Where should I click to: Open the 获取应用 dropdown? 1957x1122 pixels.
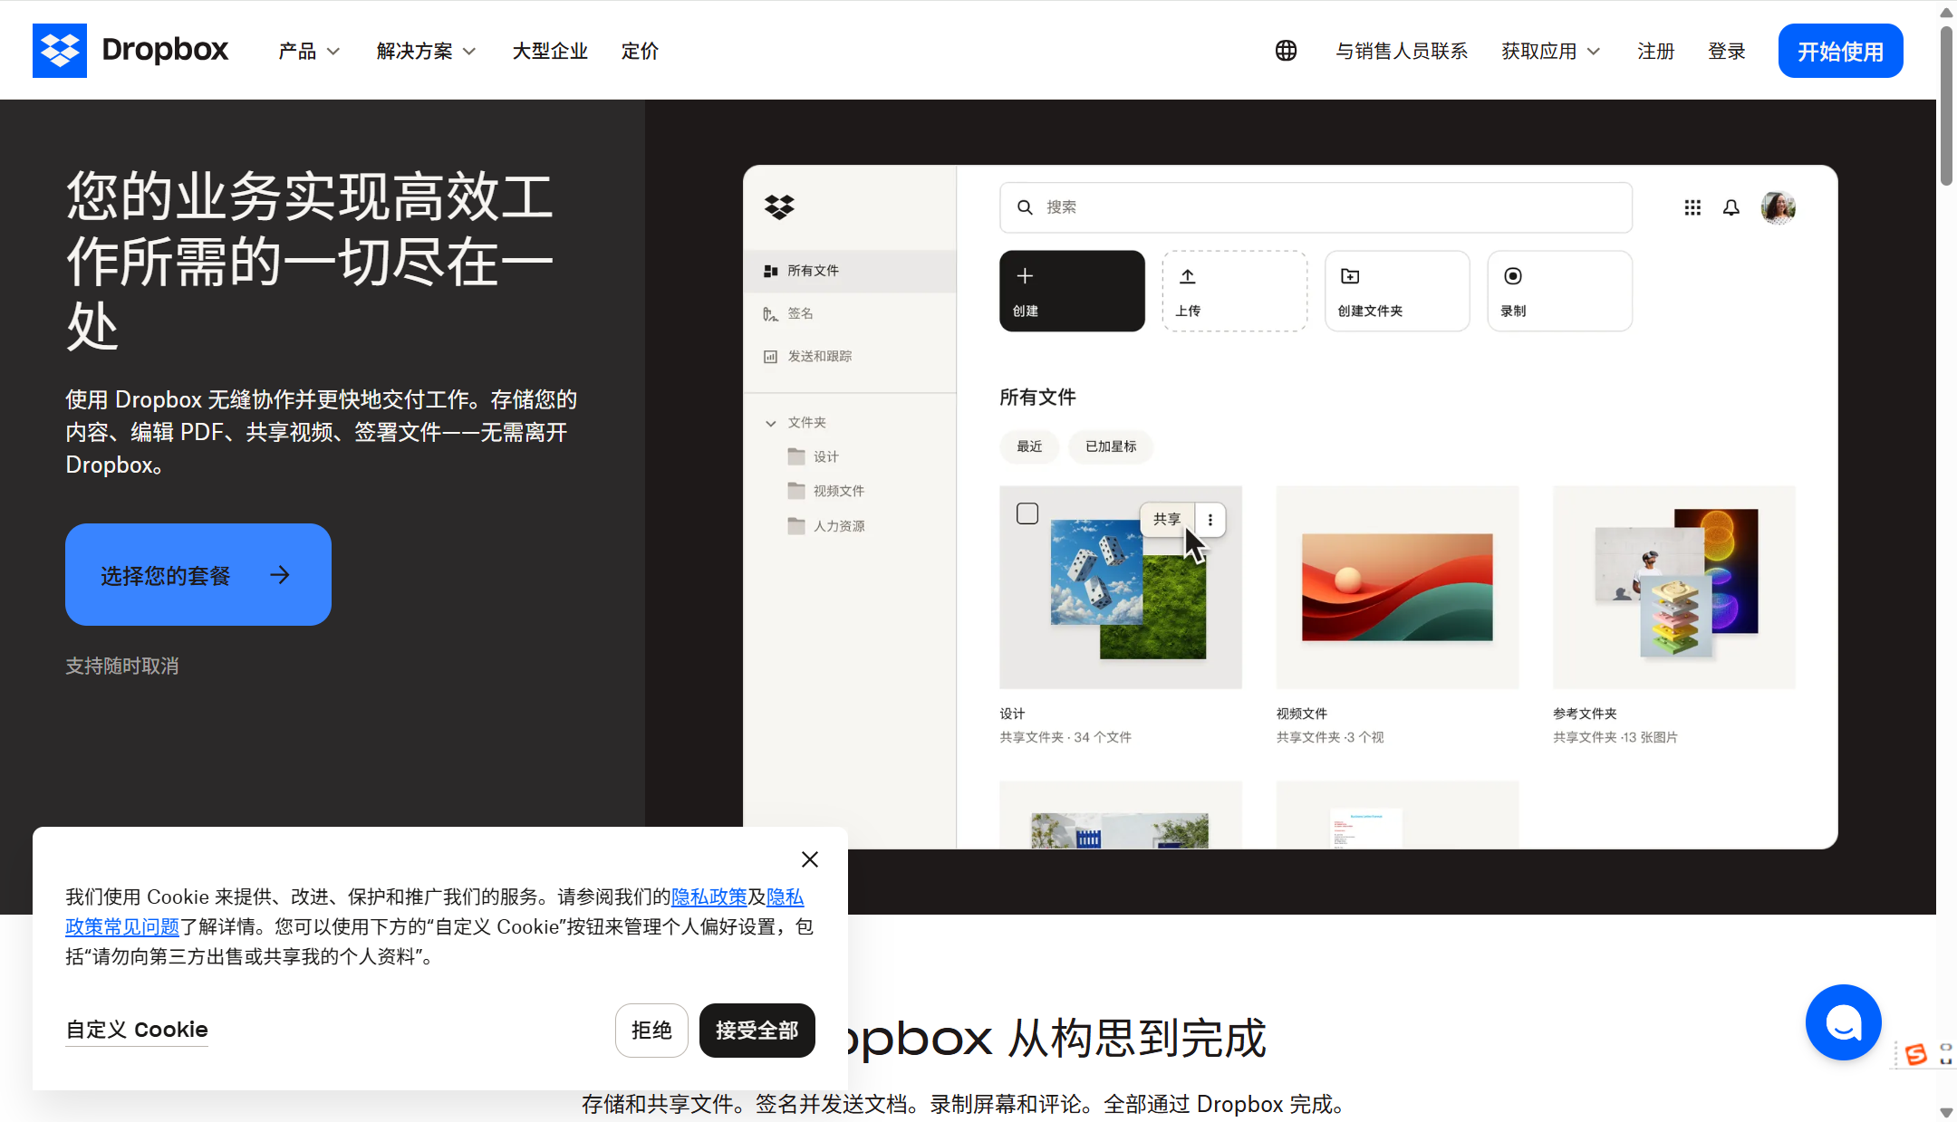pos(1549,51)
